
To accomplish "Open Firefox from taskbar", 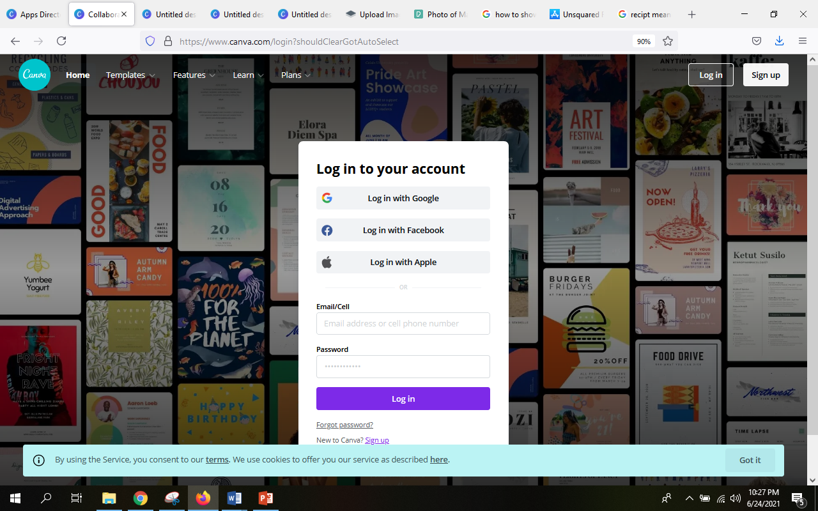I will [x=203, y=498].
